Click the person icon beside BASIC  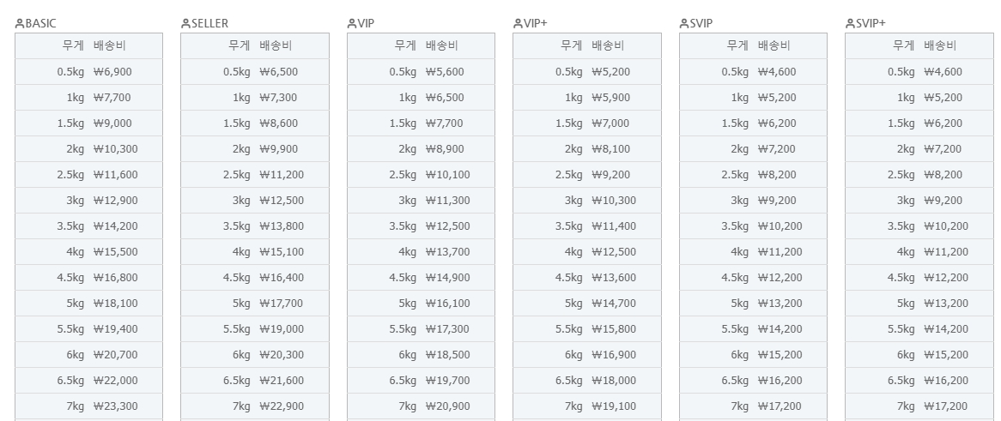[x=20, y=24]
